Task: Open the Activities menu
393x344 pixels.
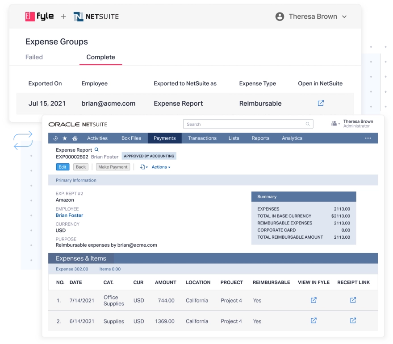Action: point(97,138)
